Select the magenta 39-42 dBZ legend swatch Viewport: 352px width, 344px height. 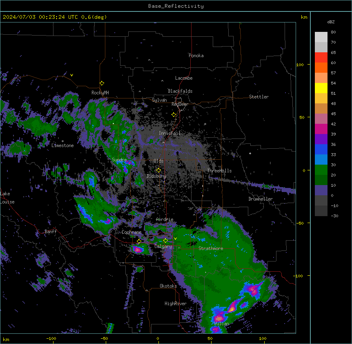click(321, 129)
